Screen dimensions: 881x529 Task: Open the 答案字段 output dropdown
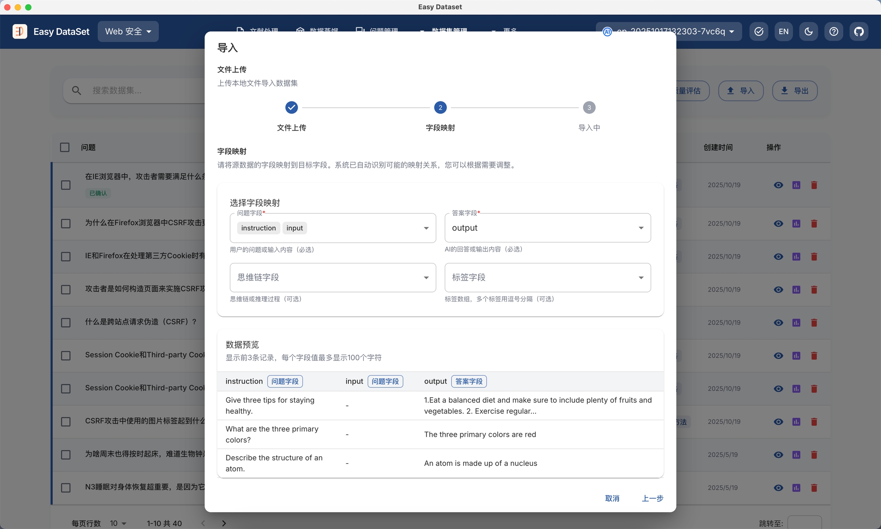(547, 228)
